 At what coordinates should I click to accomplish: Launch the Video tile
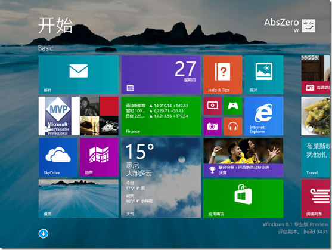pos(212,106)
